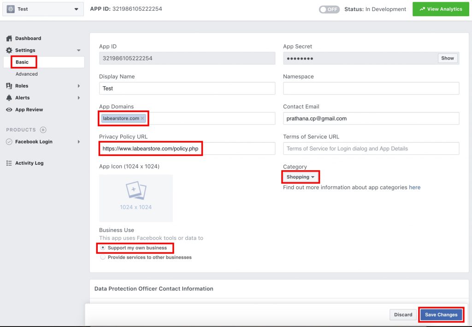Click the APP ID number in the header
The image size is (472, 327).
137,9
